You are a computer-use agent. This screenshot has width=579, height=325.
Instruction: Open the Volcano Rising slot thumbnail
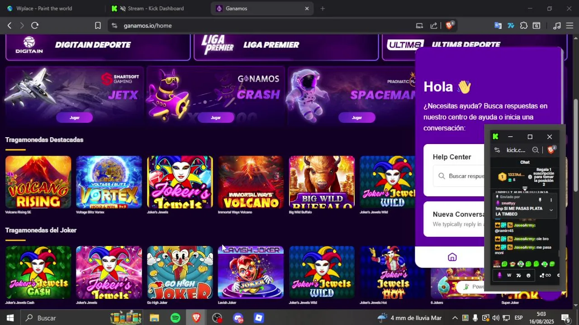click(38, 182)
